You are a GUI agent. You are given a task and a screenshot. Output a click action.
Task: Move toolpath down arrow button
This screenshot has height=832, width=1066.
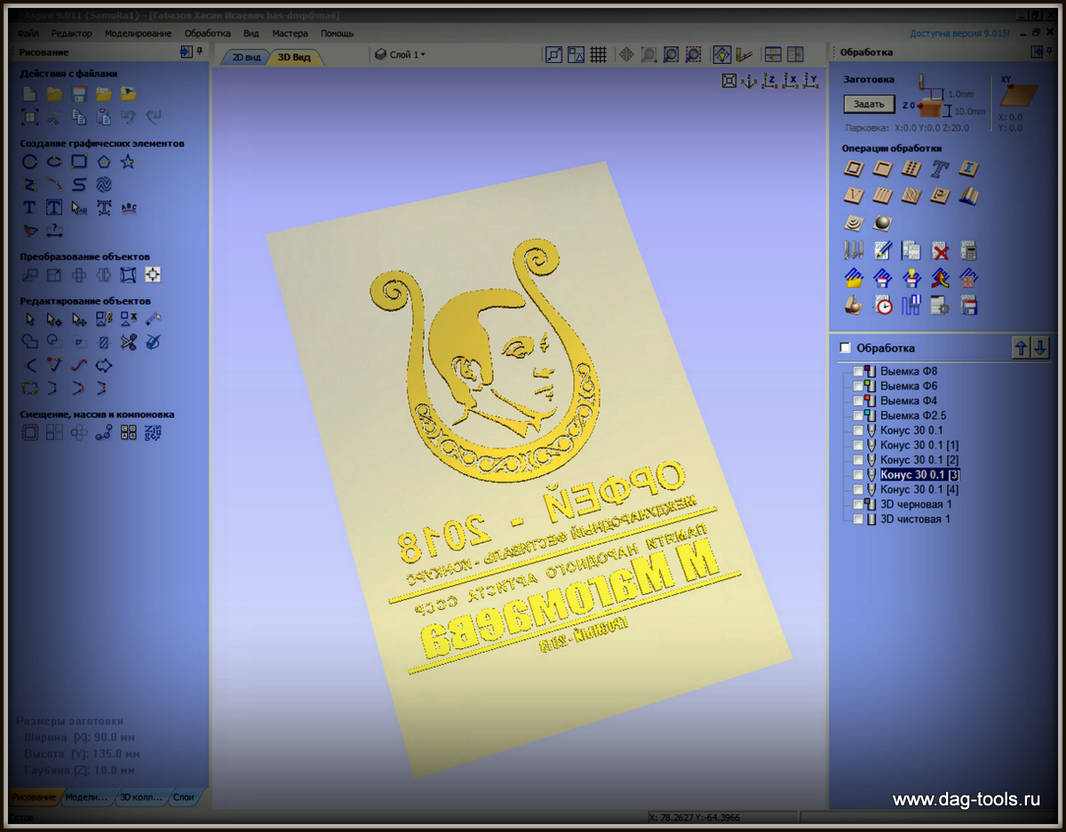click(x=1040, y=348)
